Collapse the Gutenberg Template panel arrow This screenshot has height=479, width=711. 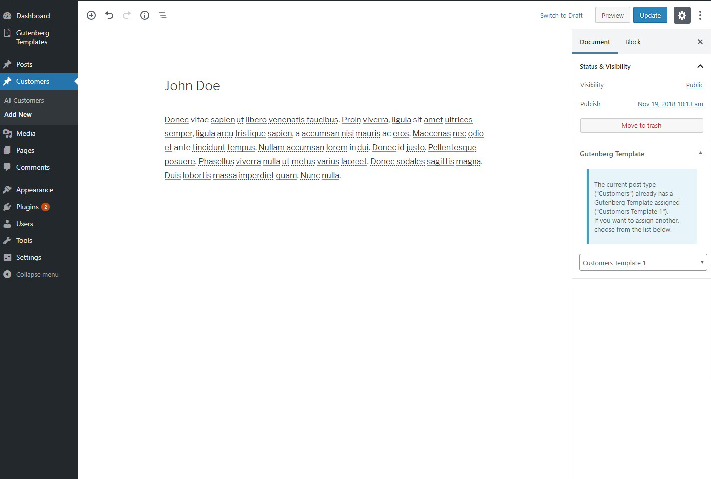pos(700,153)
